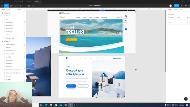Open the Page 1 pages dropdown
Viewport: 190px width, 107px height.
[20, 10]
